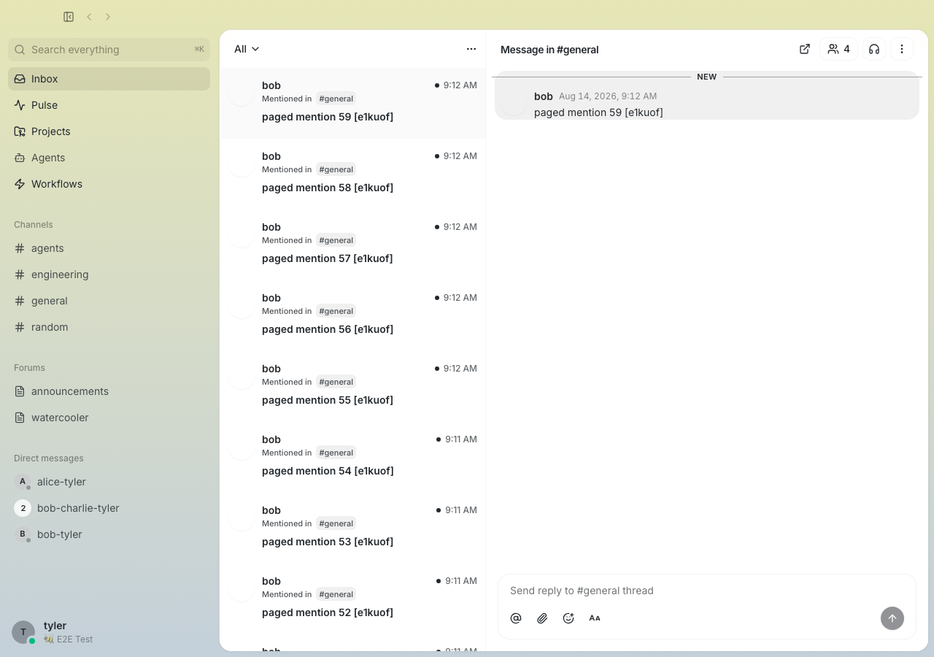Click the Search everything field

pos(109,50)
